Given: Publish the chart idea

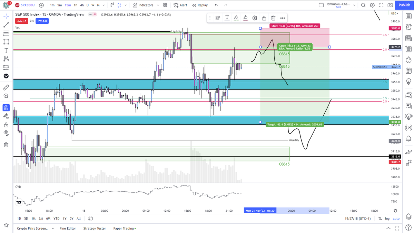Looking at the screenshot, I should point(404,5).
